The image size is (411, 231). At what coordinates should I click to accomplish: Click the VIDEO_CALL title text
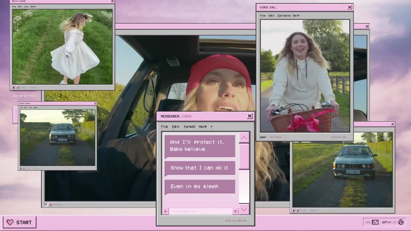click(x=268, y=7)
